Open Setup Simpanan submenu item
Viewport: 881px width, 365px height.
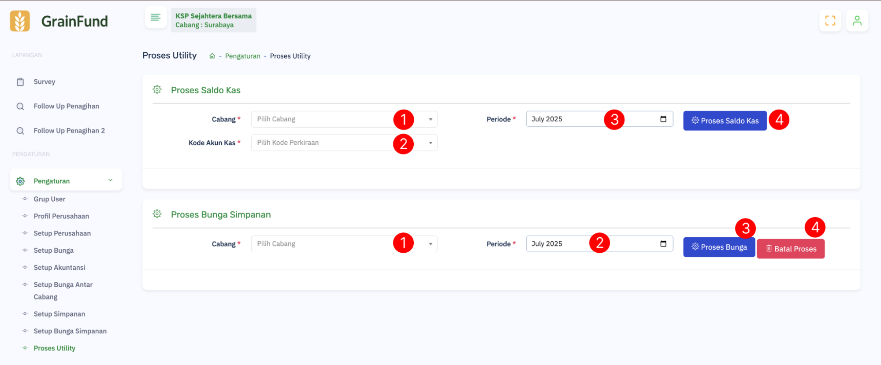pos(59,314)
